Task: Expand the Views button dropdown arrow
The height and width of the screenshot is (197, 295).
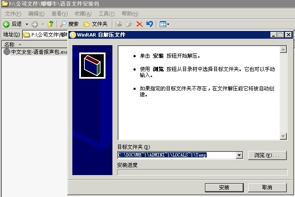Action: click(x=168, y=24)
